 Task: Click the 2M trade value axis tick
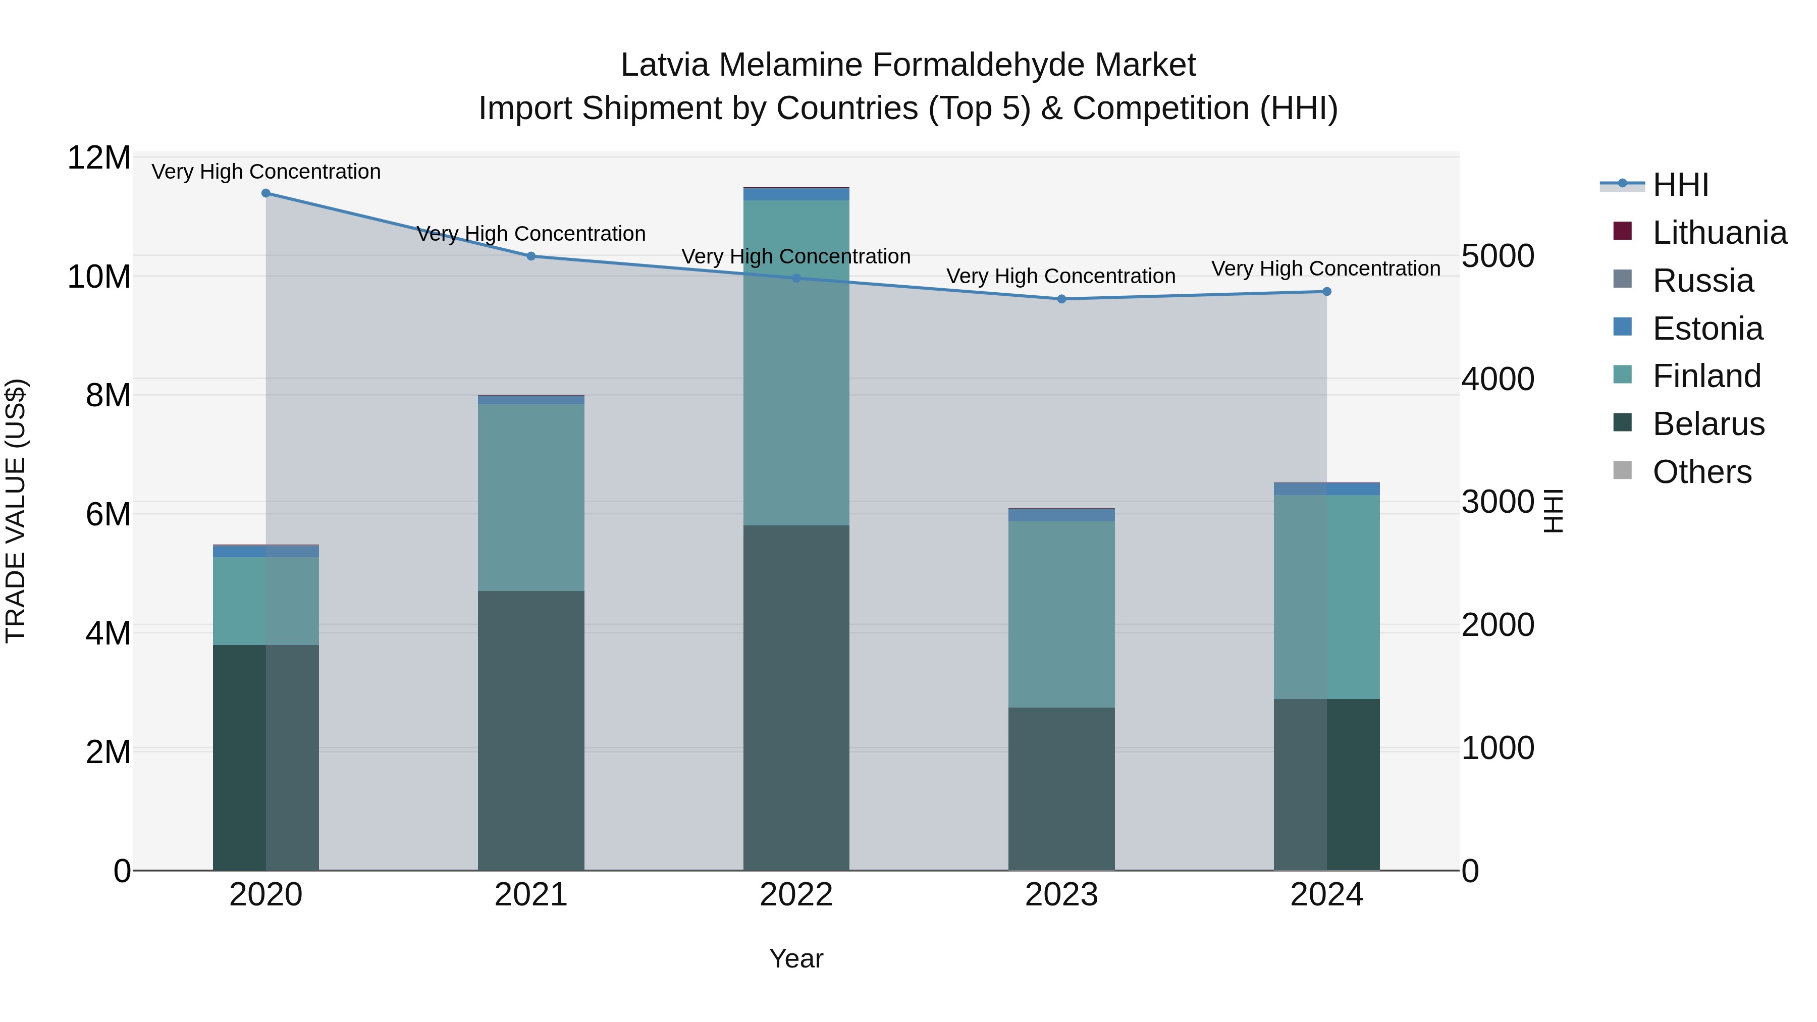(108, 752)
